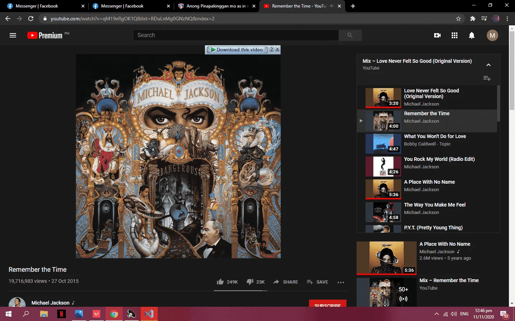Open Netflix from the taskbar

pyautogui.click(x=61, y=314)
